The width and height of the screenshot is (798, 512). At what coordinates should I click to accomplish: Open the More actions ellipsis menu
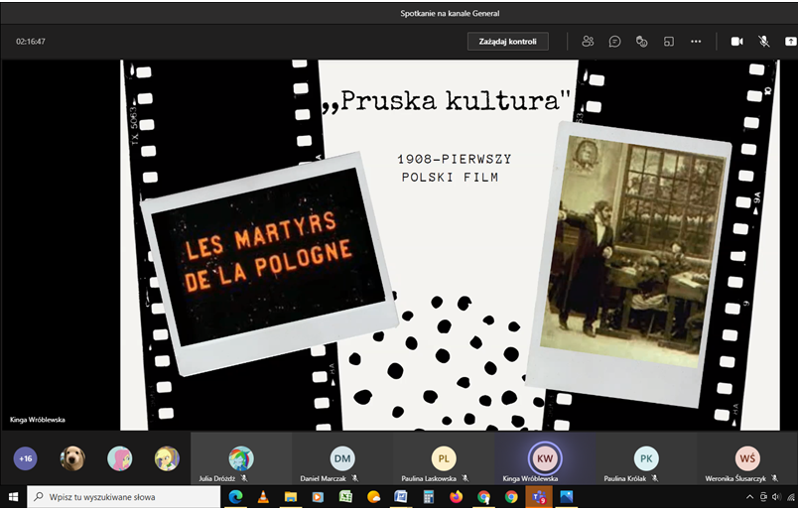pos(696,42)
